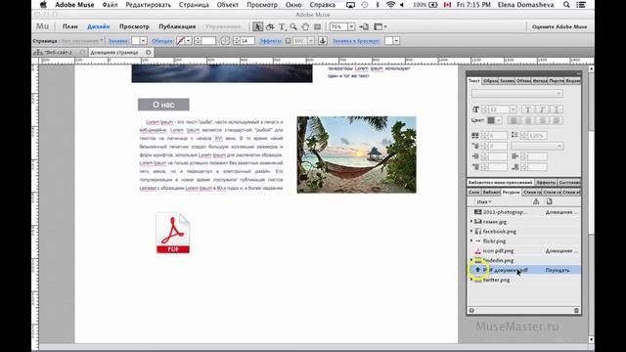The height and width of the screenshot is (352, 626).
Task: Click the Place file icon next to zoom
Action: (x=364, y=26)
